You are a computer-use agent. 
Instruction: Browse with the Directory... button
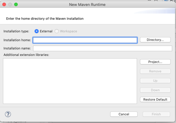point(155,40)
